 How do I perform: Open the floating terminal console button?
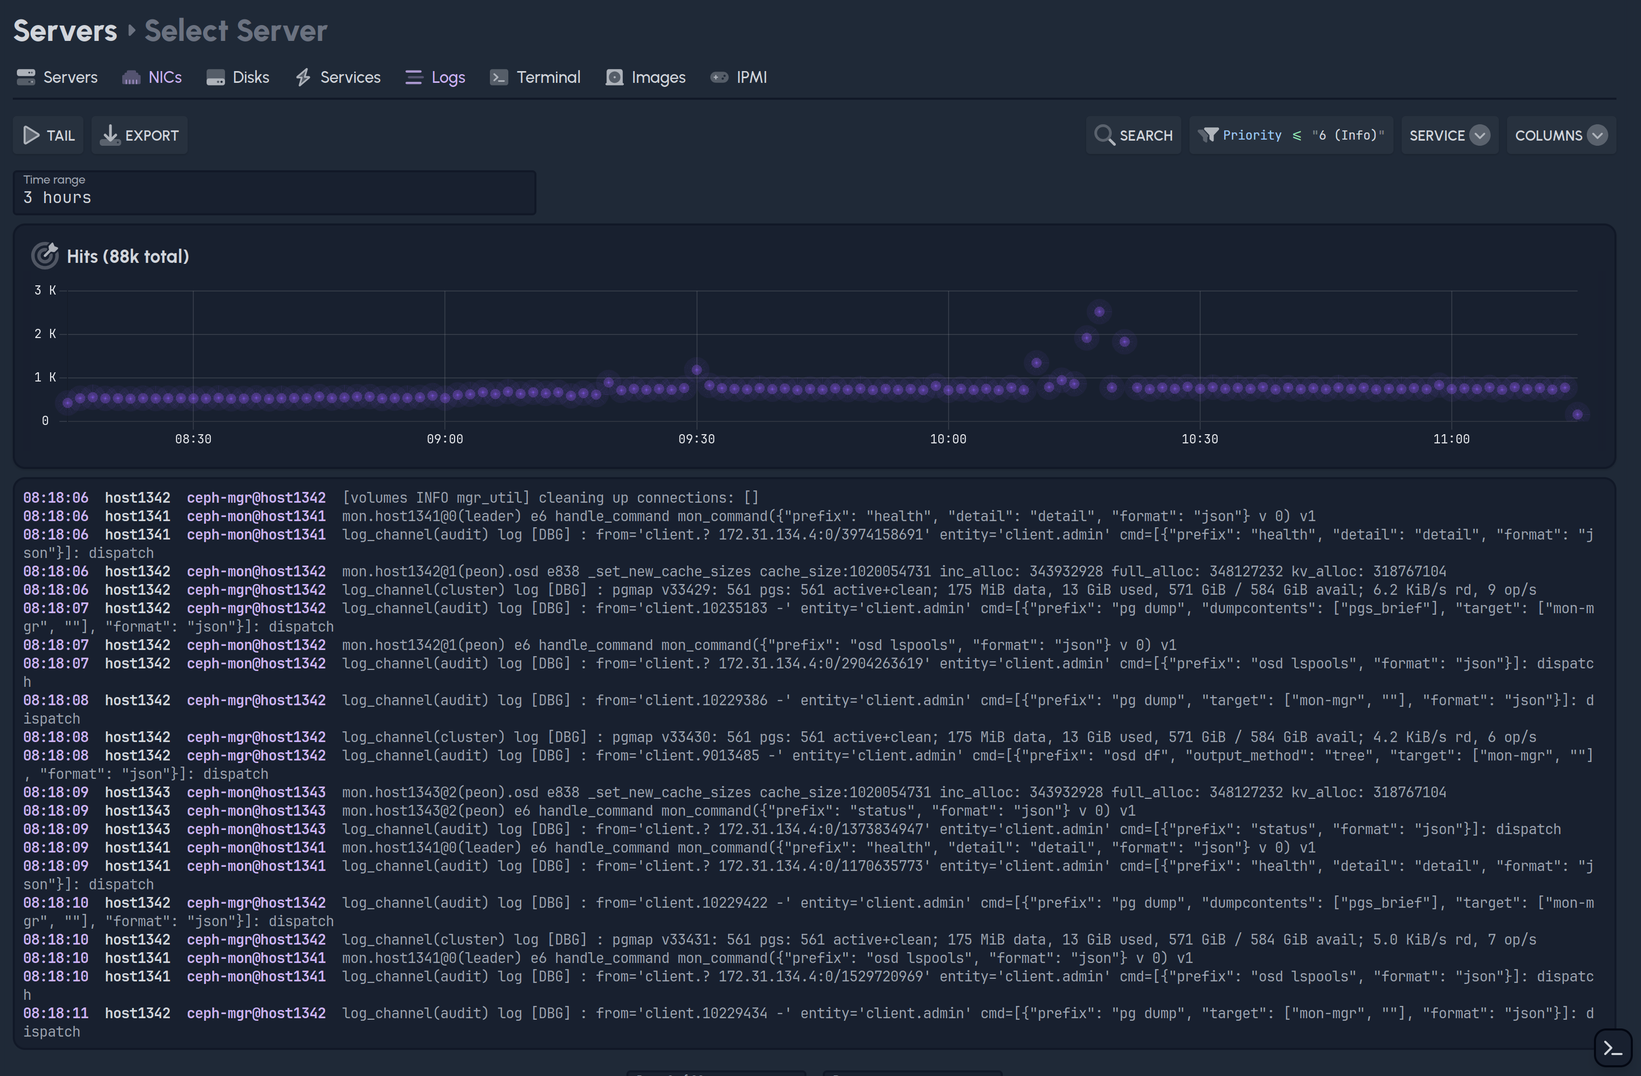point(1613,1048)
